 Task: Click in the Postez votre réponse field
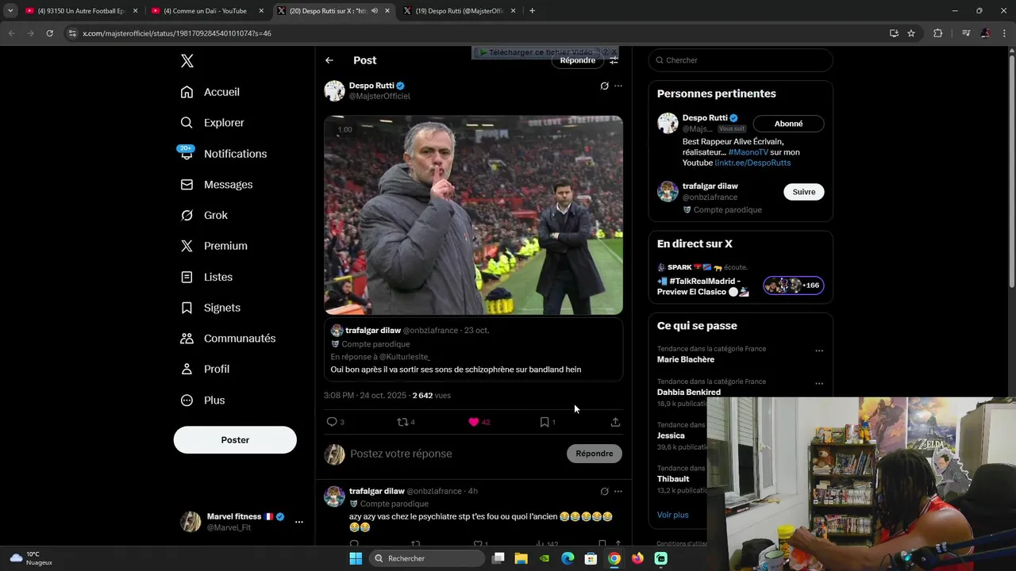pos(455,454)
